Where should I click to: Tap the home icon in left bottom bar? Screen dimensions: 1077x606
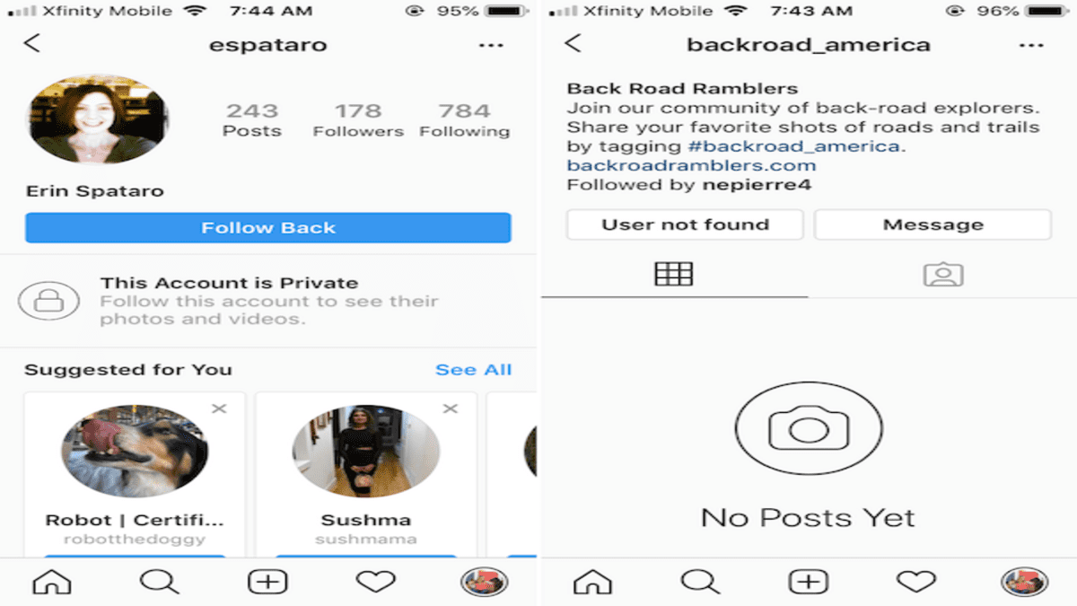tap(52, 582)
